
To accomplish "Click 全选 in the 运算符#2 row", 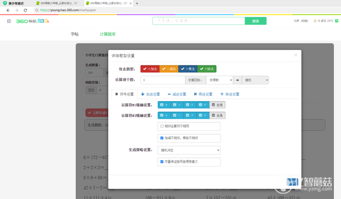I will (217, 115).
